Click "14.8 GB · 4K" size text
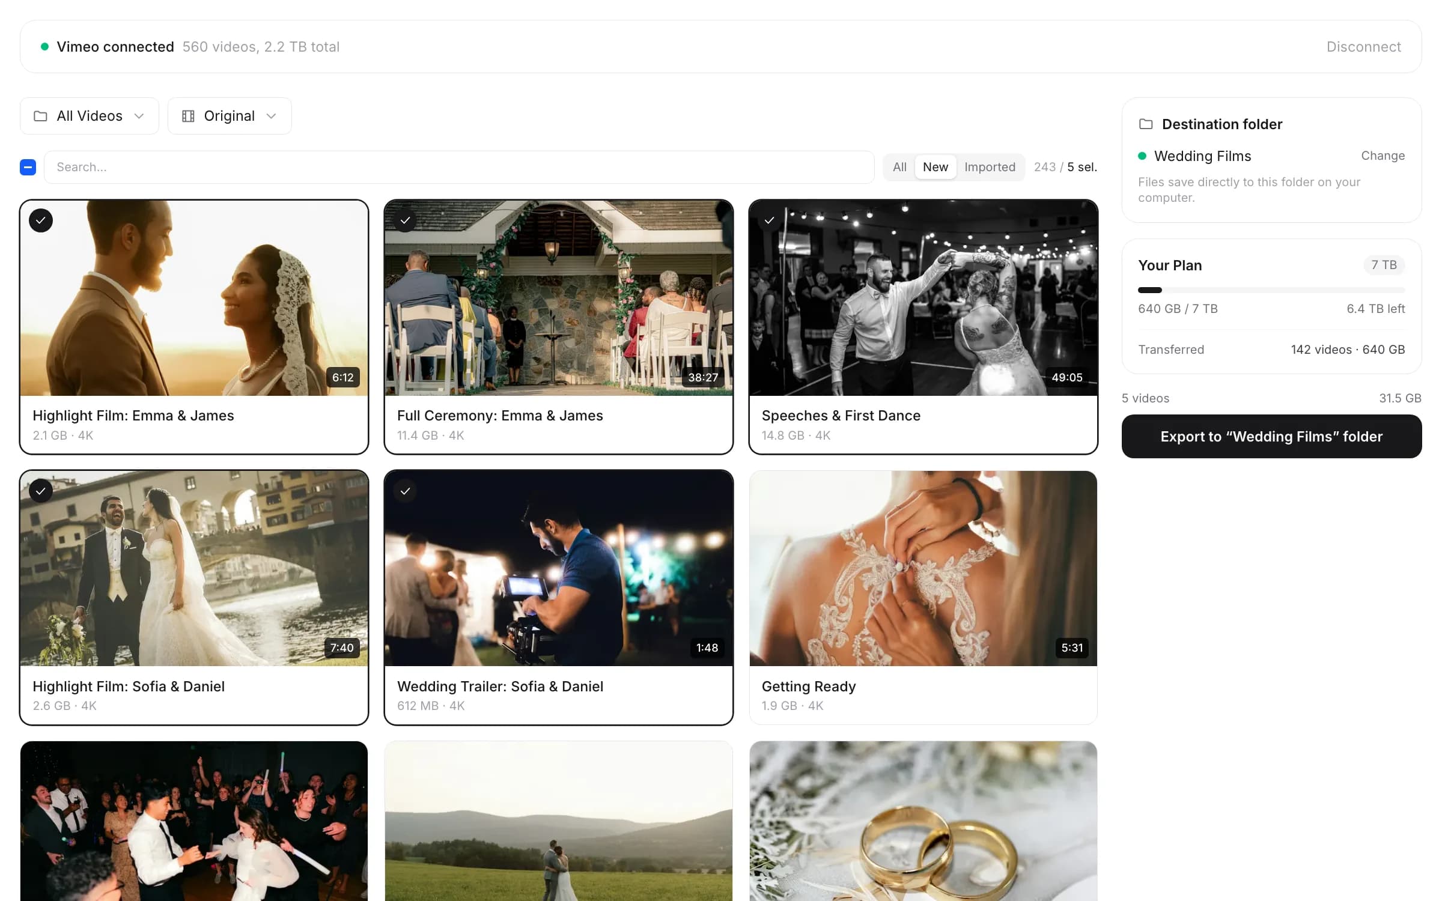 coord(796,435)
